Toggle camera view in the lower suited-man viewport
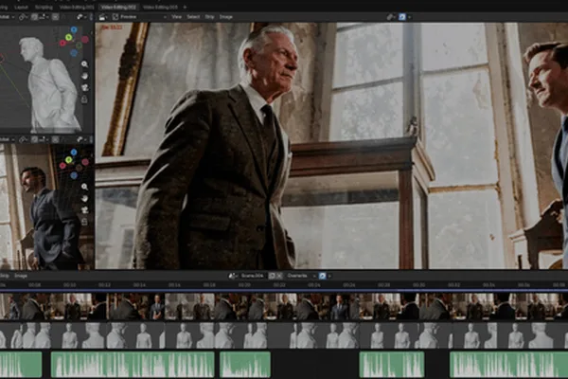This screenshot has width=568, height=379. [x=84, y=210]
